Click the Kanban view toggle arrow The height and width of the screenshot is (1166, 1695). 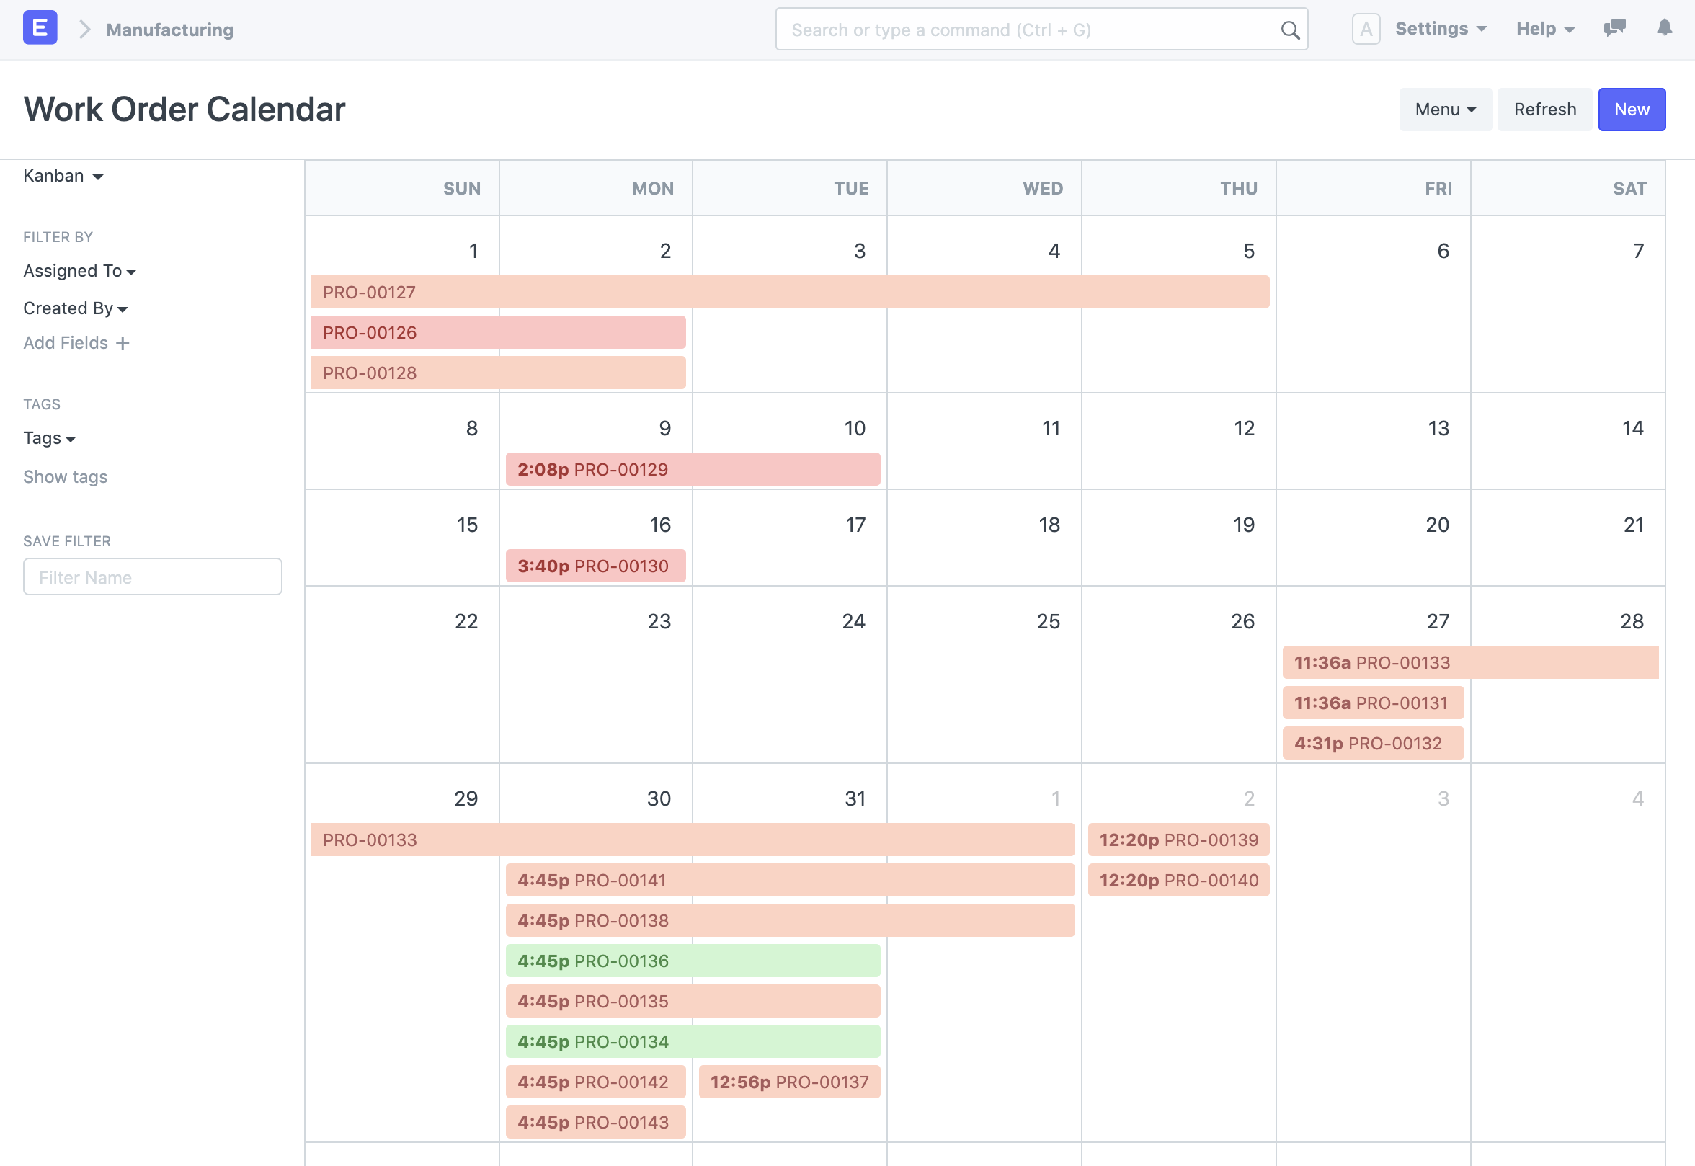coord(99,175)
